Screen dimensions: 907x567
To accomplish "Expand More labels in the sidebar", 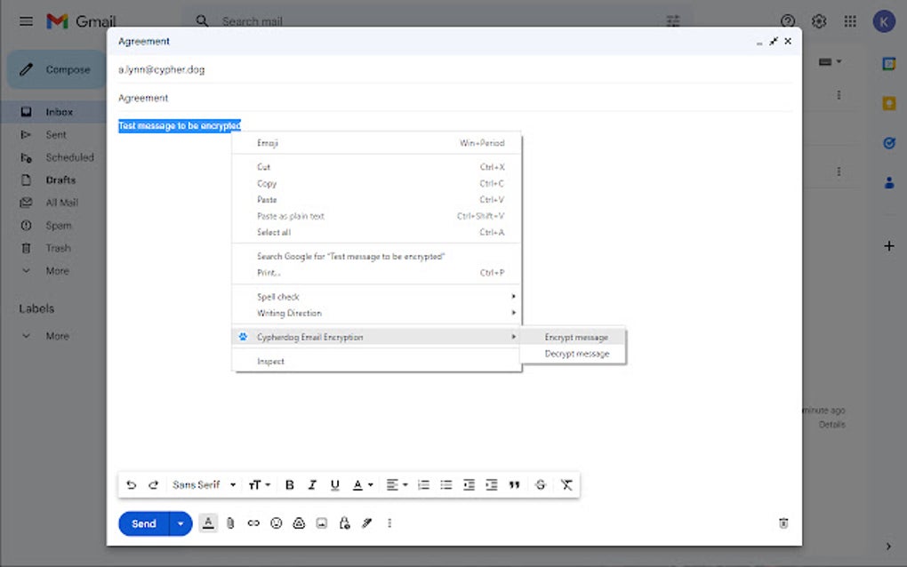I will pos(56,335).
